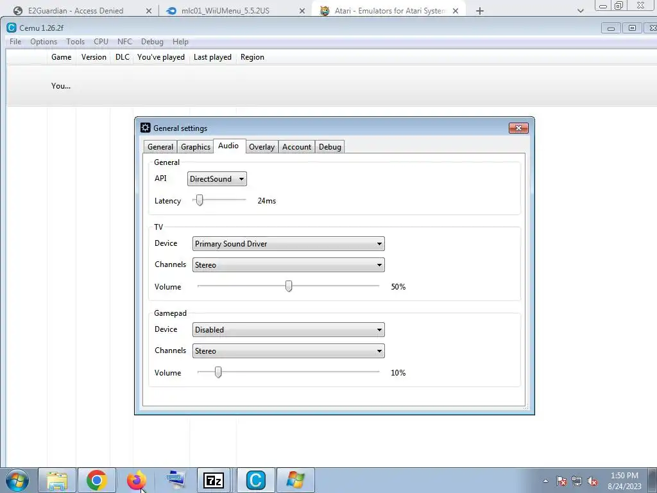Open the TV Channels Stereo dropdown
This screenshot has height=493, width=657.
[x=288, y=265]
